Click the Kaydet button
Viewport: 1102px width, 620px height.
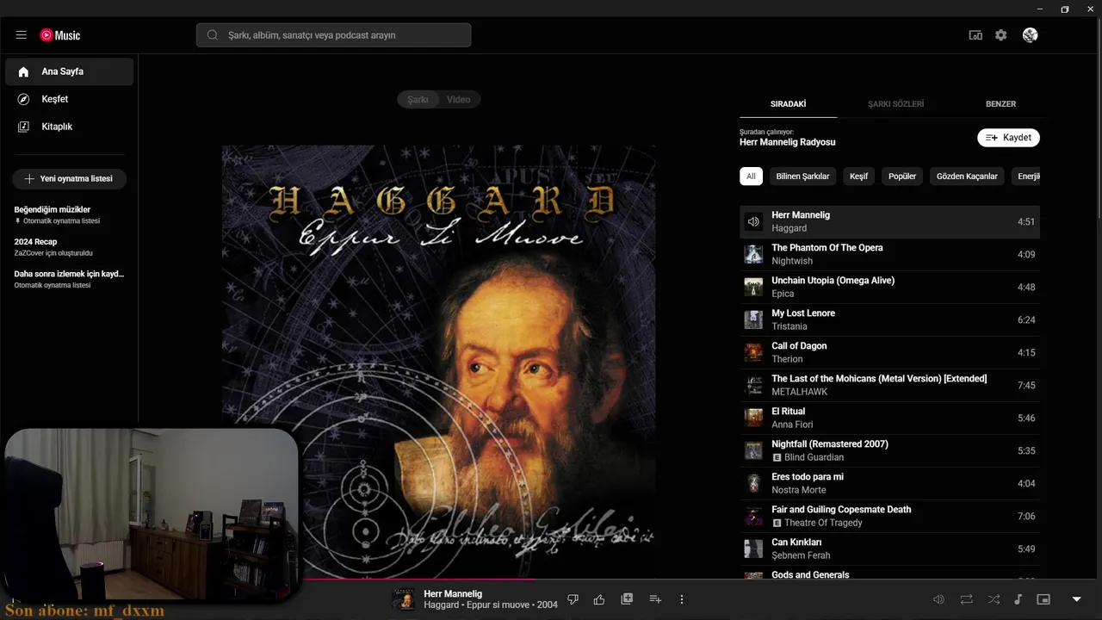1008,138
